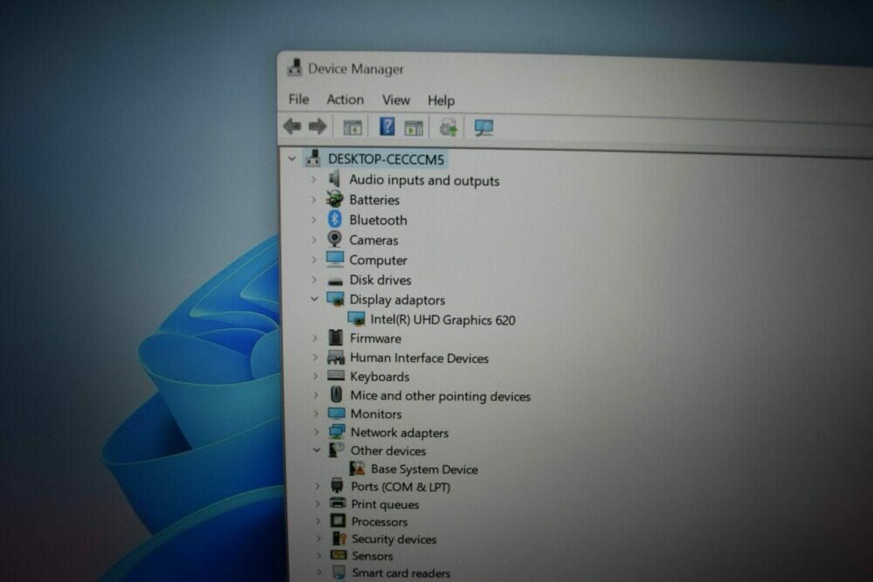Image resolution: width=873 pixels, height=582 pixels.
Task: Select the Sensors label
Action: coord(373,556)
